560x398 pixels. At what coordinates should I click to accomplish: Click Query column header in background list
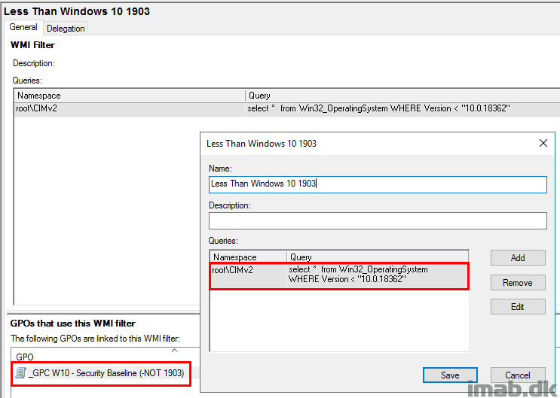point(402,96)
